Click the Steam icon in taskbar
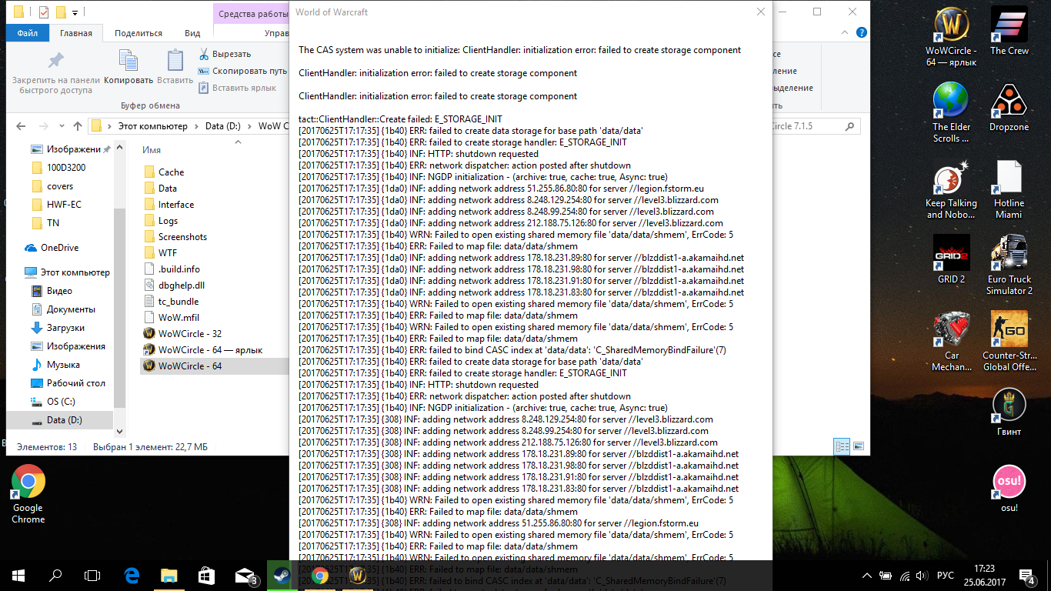1051x591 pixels. pos(282,575)
